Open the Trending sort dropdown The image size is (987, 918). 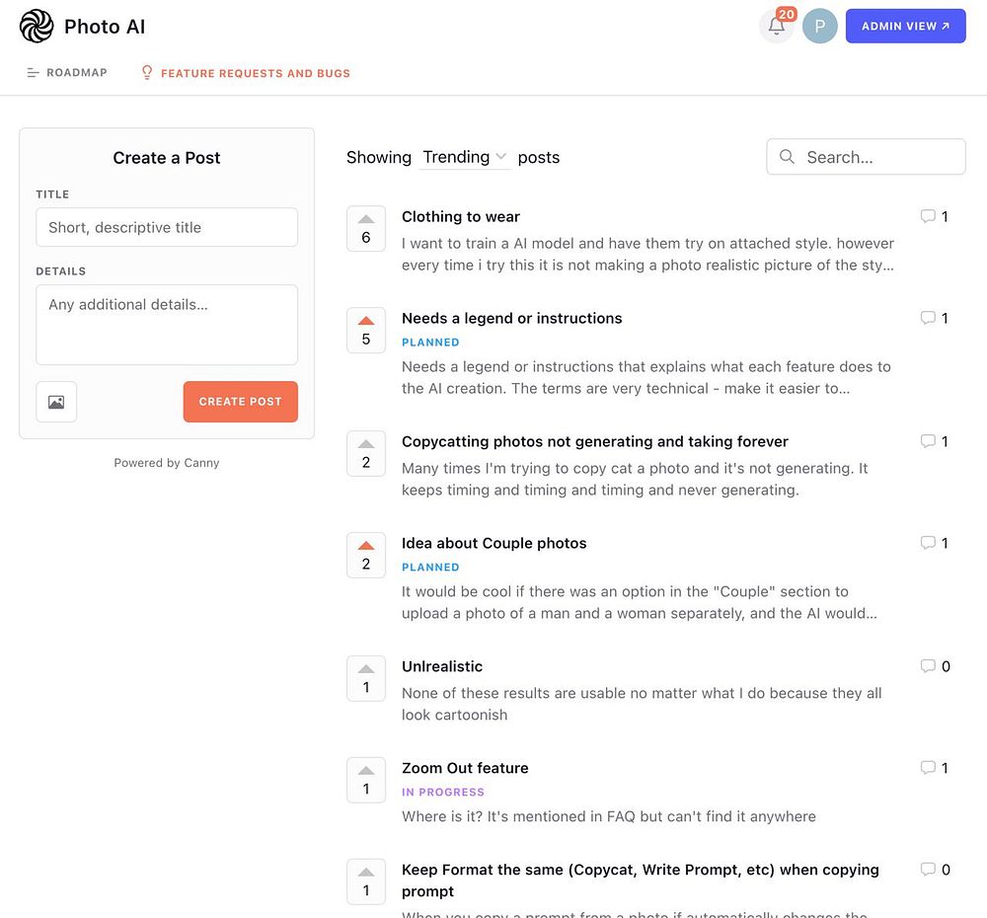[x=464, y=157]
